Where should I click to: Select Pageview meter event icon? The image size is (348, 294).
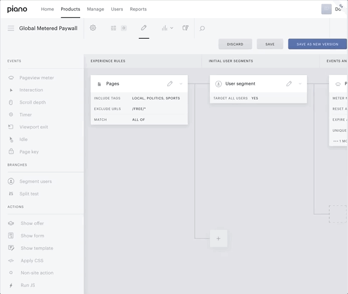pos(11,78)
